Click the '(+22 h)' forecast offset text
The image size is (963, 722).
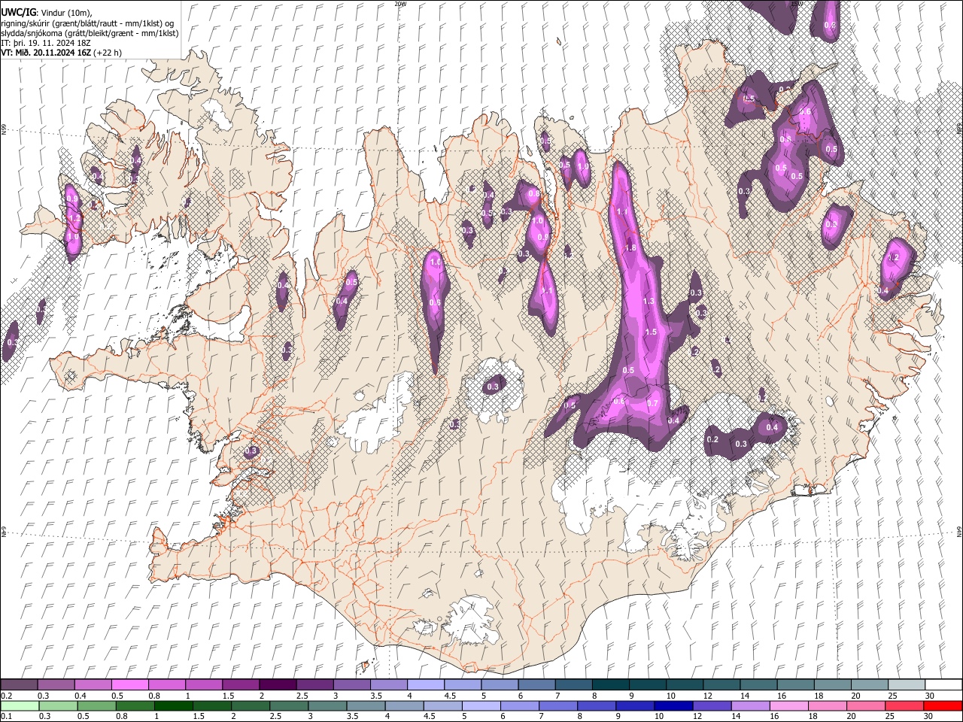point(108,53)
